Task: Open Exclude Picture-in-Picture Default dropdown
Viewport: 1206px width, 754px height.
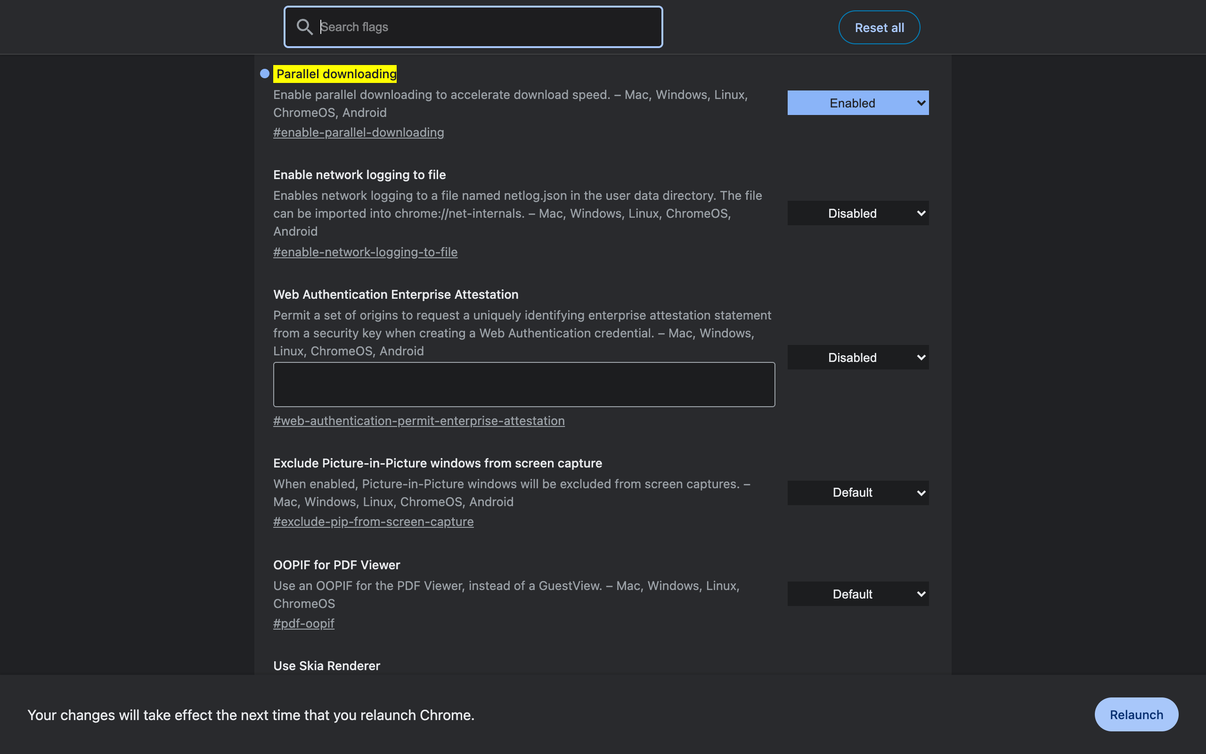Action: 858,493
